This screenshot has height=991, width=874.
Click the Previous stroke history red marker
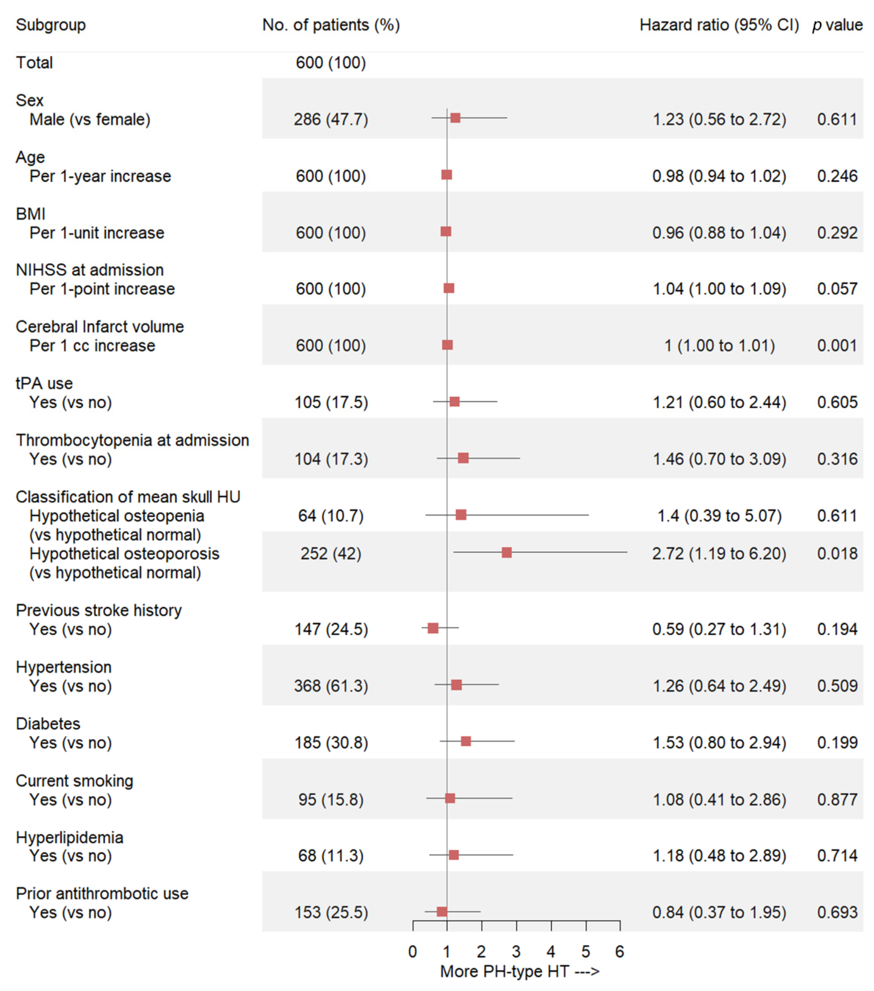click(x=433, y=628)
